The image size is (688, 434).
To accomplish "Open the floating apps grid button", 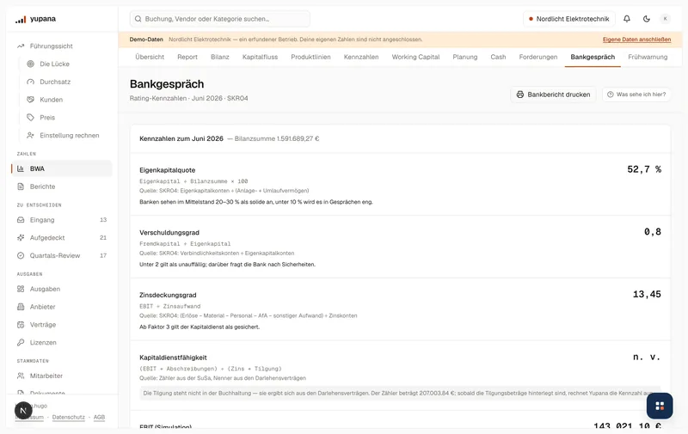I will 659,406.
